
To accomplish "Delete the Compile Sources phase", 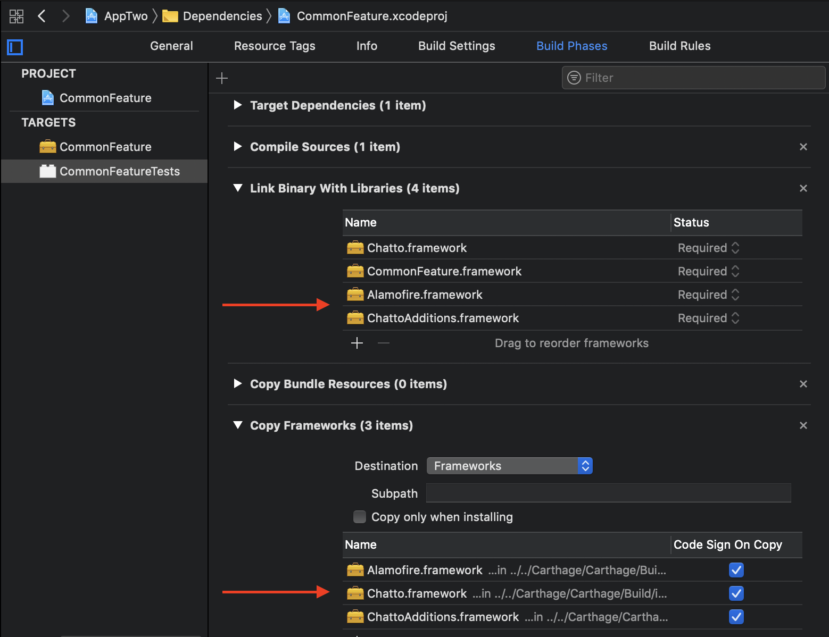I will (x=803, y=147).
